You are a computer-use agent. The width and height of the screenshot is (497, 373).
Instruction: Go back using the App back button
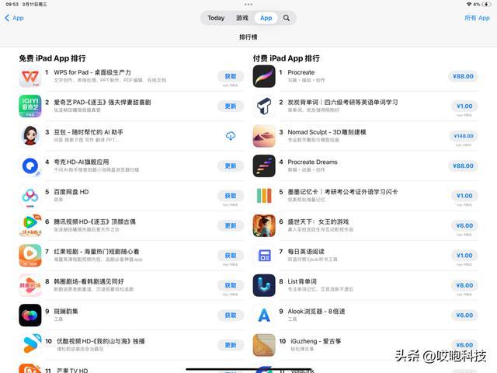(14, 18)
